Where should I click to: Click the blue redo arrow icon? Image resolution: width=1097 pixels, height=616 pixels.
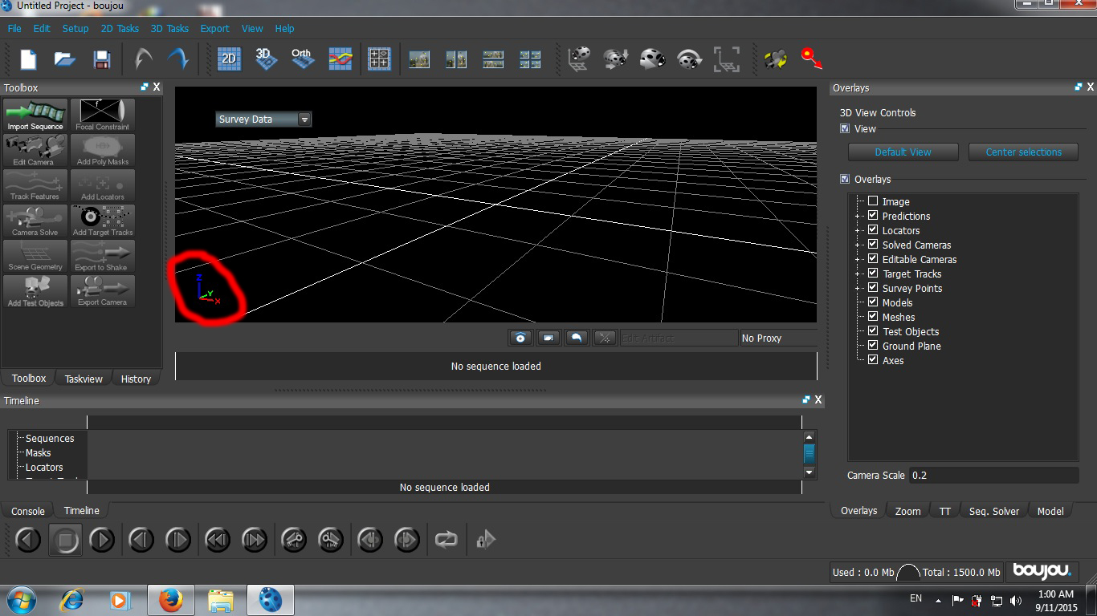(x=177, y=59)
